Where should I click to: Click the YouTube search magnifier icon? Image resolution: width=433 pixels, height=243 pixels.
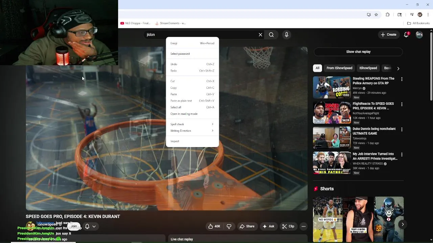[271, 35]
